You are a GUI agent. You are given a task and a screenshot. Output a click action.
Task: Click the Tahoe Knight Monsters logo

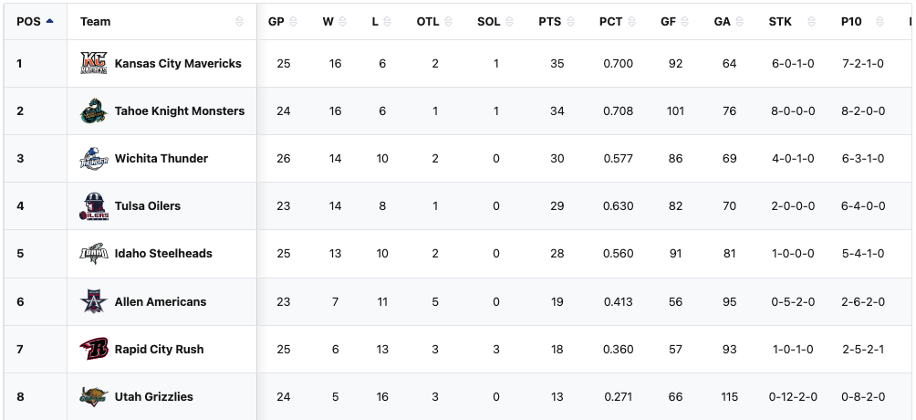pyautogui.click(x=94, y=111)
